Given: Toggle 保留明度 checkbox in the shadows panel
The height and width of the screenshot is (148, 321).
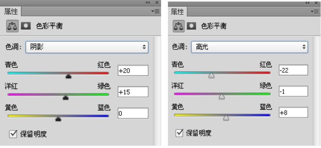Looking at the screenshot, I should click(x=13, y=134).
